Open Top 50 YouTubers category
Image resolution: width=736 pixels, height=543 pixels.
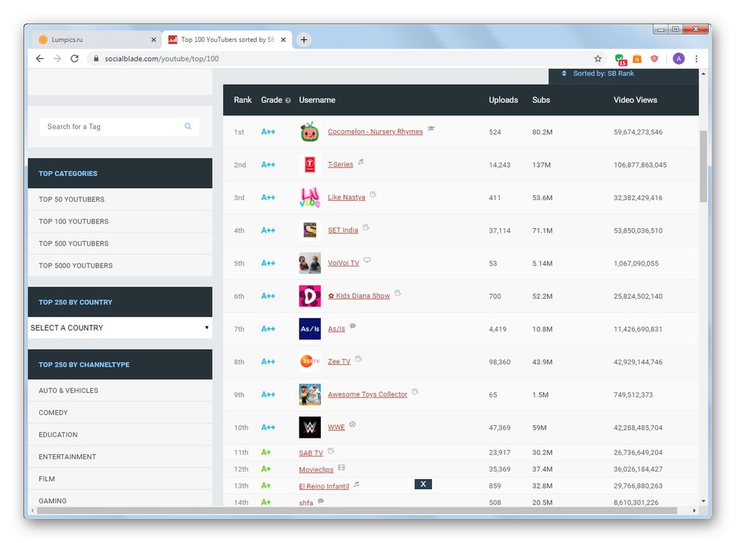coord(72,199)
